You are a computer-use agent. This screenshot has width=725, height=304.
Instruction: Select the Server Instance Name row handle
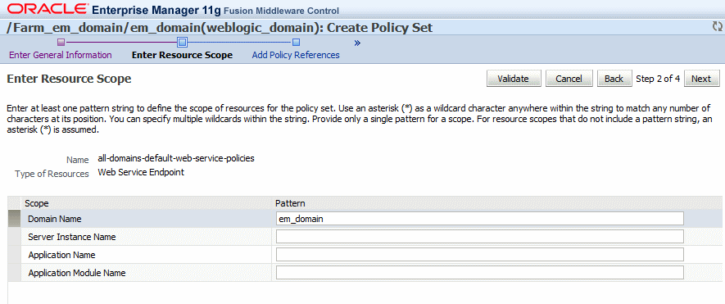pyautogui.click(x=14, y=237)
